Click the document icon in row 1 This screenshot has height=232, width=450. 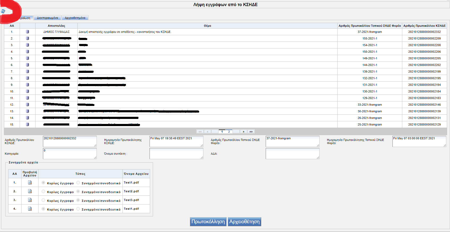27,32
